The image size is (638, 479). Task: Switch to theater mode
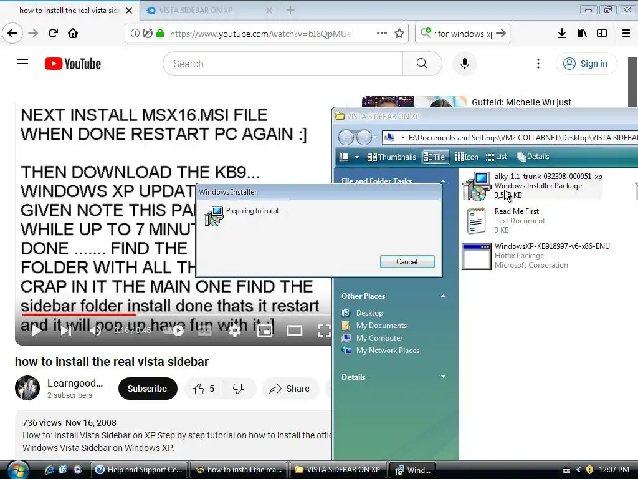294,331
